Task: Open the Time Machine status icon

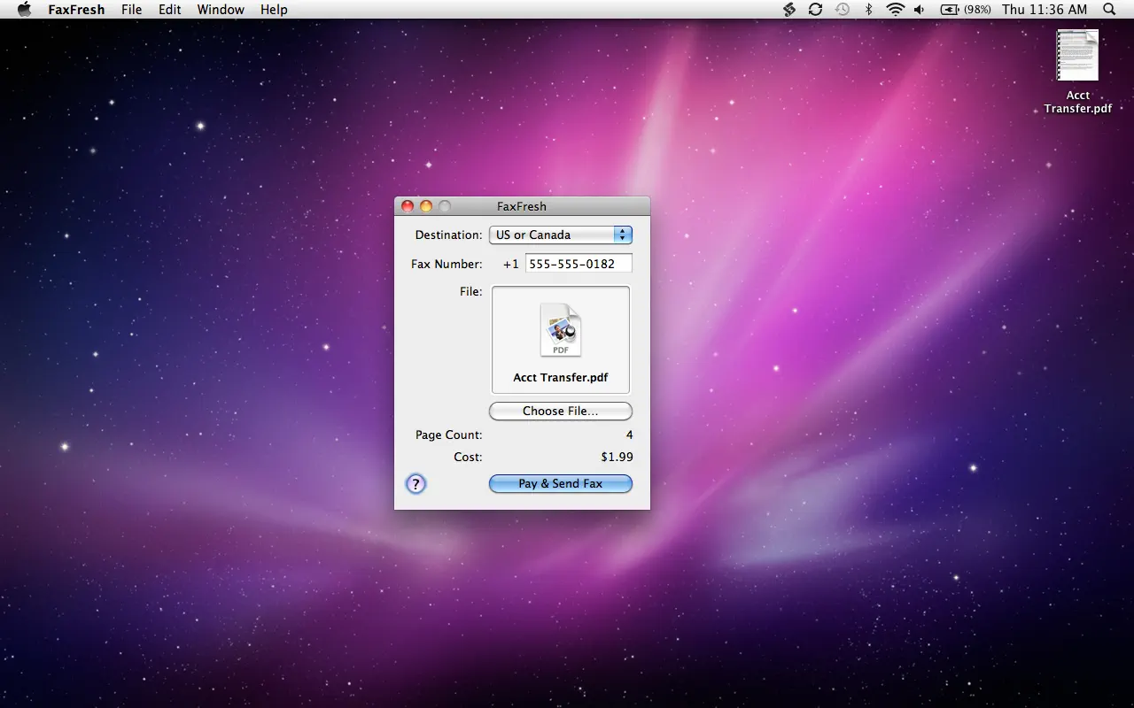Action: (842, 9)
